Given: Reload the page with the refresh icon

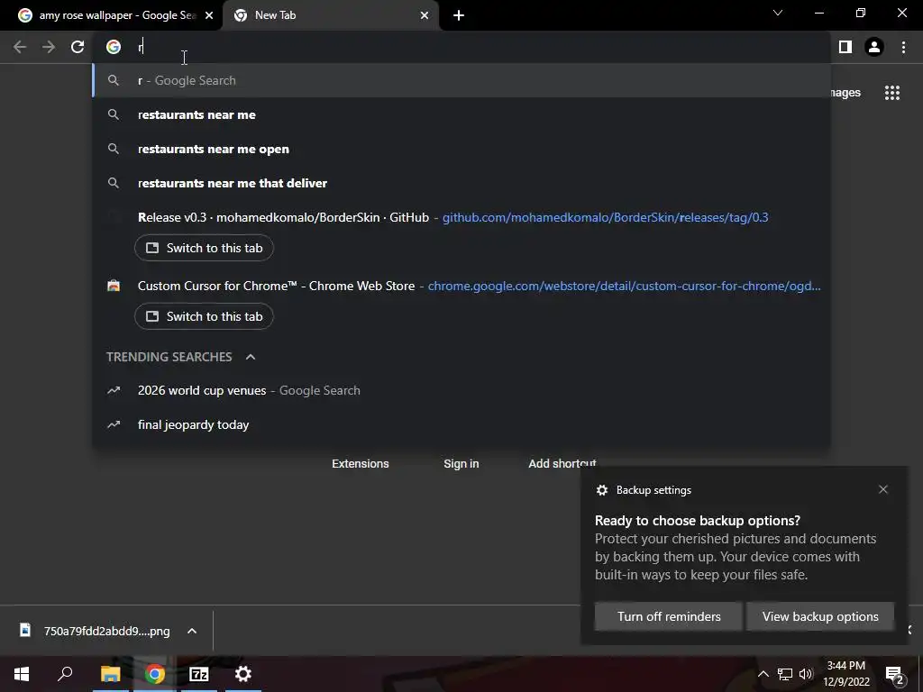Looking at the screenshot, I should 78,47.
